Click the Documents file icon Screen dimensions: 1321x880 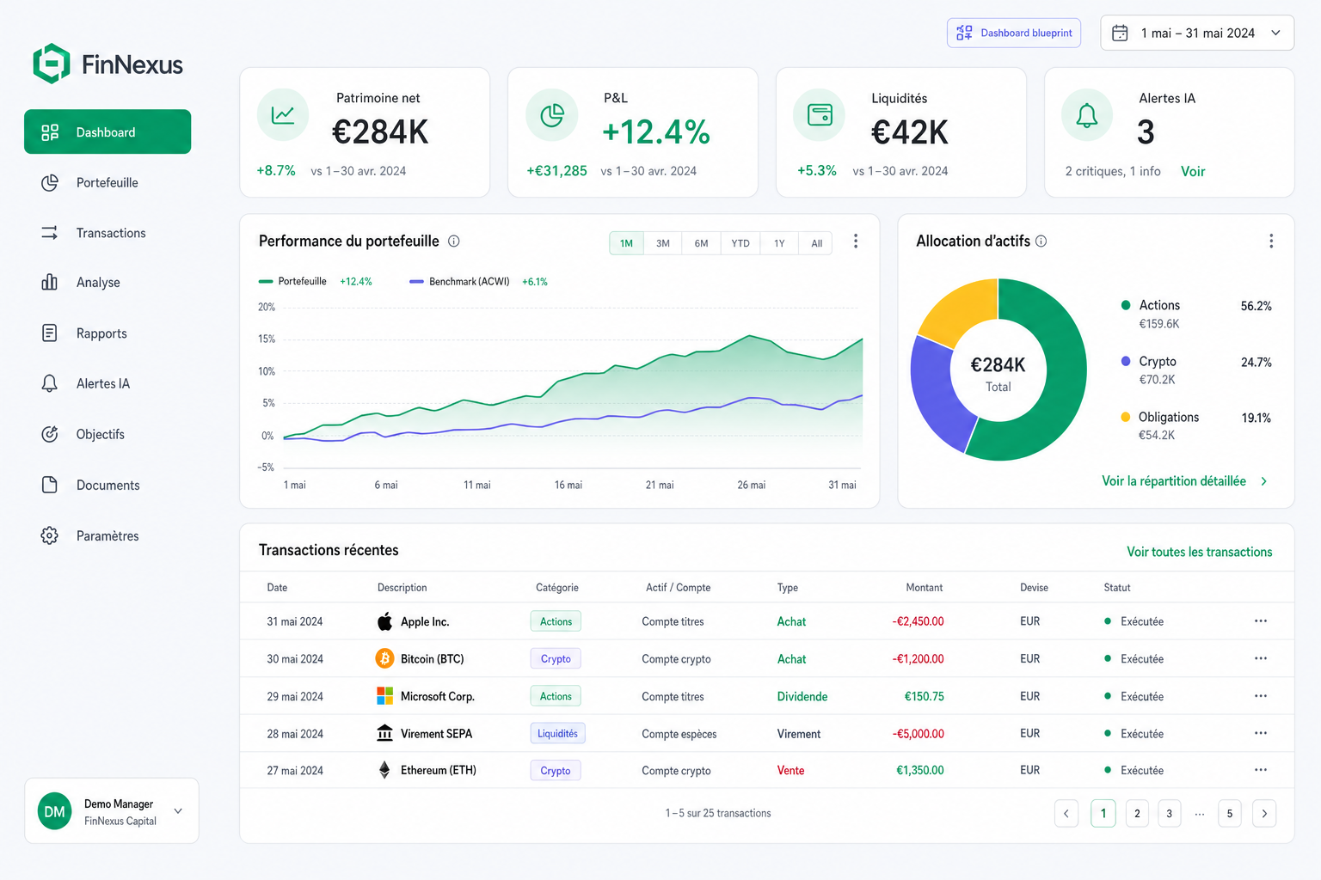coord(50,485)
